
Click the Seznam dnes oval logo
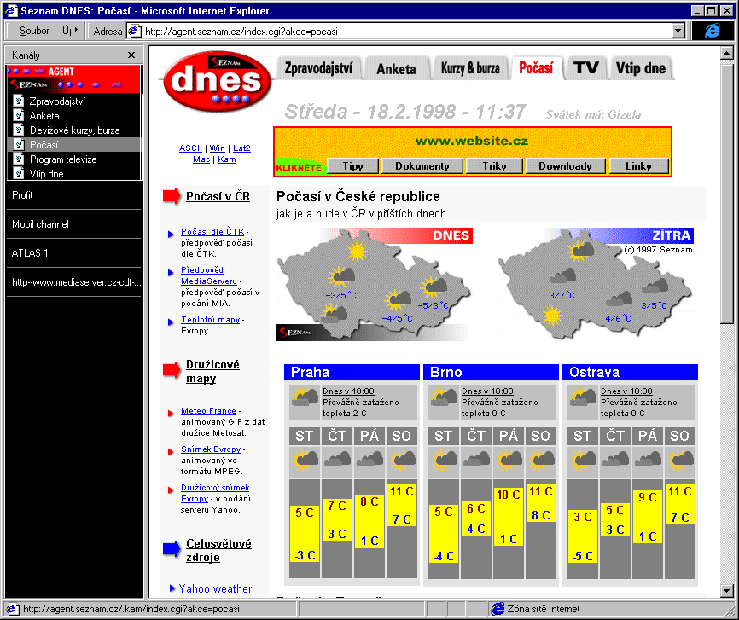point(216,81)
